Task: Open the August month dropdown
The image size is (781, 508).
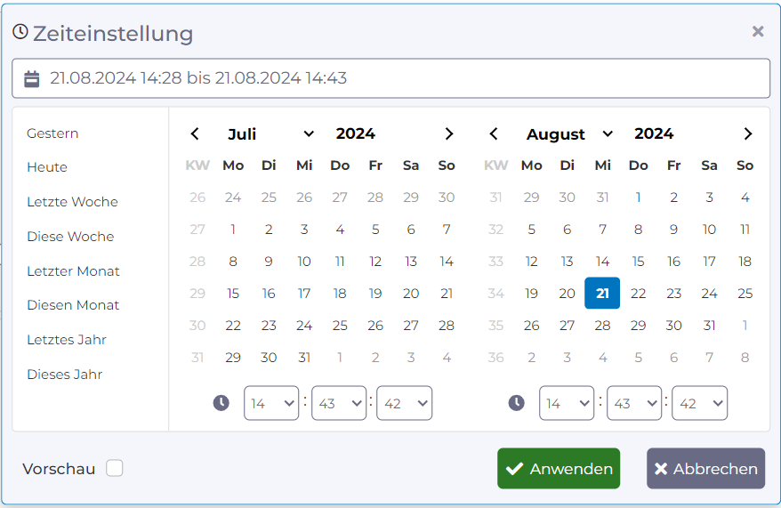Action: tap(568, 134)
